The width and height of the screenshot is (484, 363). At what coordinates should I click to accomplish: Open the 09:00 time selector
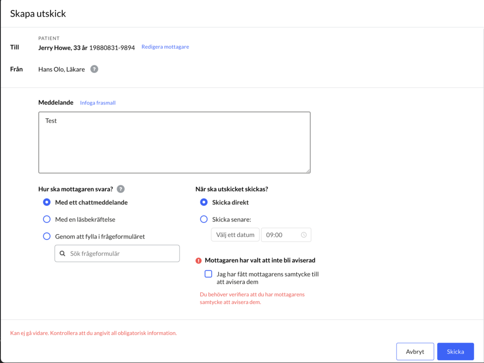pyautogui.click(x=286, y=235)
